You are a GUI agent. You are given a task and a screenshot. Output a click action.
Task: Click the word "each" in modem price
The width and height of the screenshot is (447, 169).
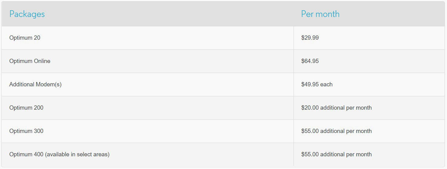[326, 85]
